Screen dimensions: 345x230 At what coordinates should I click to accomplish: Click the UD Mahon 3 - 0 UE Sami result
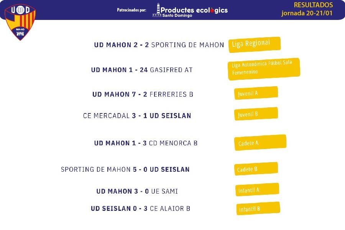[137, 191]
